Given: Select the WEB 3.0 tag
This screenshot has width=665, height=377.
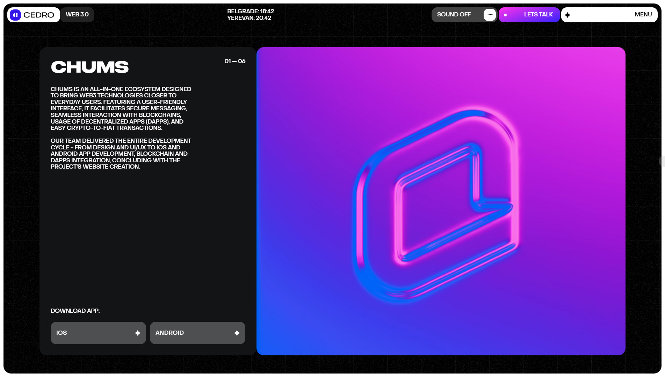Looking at the screenshot, I should (x=77, y=15).
